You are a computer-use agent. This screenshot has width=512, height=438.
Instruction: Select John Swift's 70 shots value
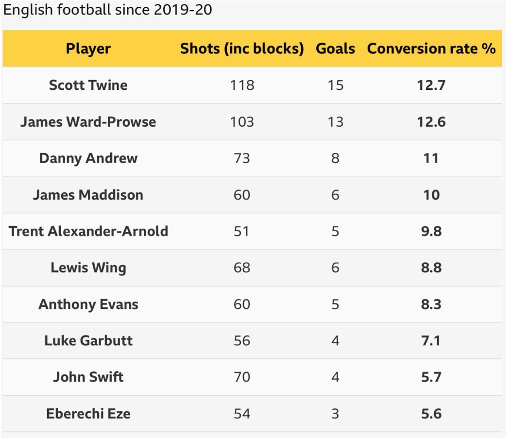pos(242,377)
